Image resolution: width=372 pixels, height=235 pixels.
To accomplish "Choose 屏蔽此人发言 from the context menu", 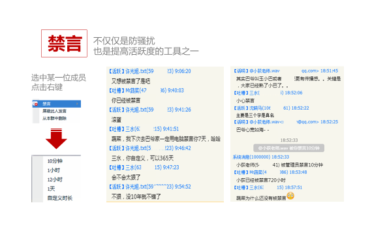I will point(54,111).
